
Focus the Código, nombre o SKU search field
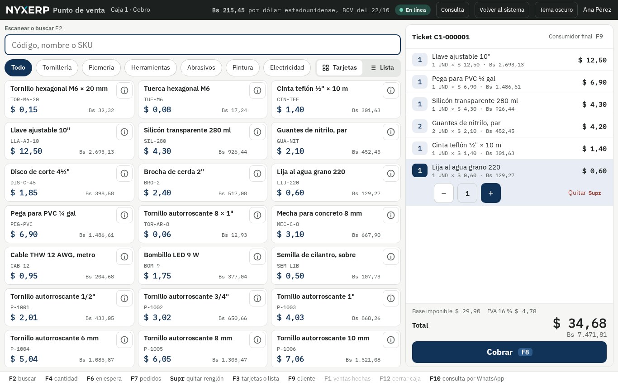coord(203,45)
